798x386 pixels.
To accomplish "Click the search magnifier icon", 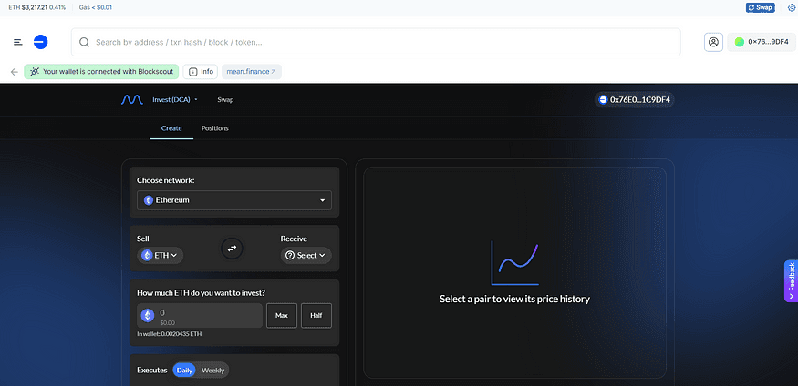I will [x=85, y=42].
